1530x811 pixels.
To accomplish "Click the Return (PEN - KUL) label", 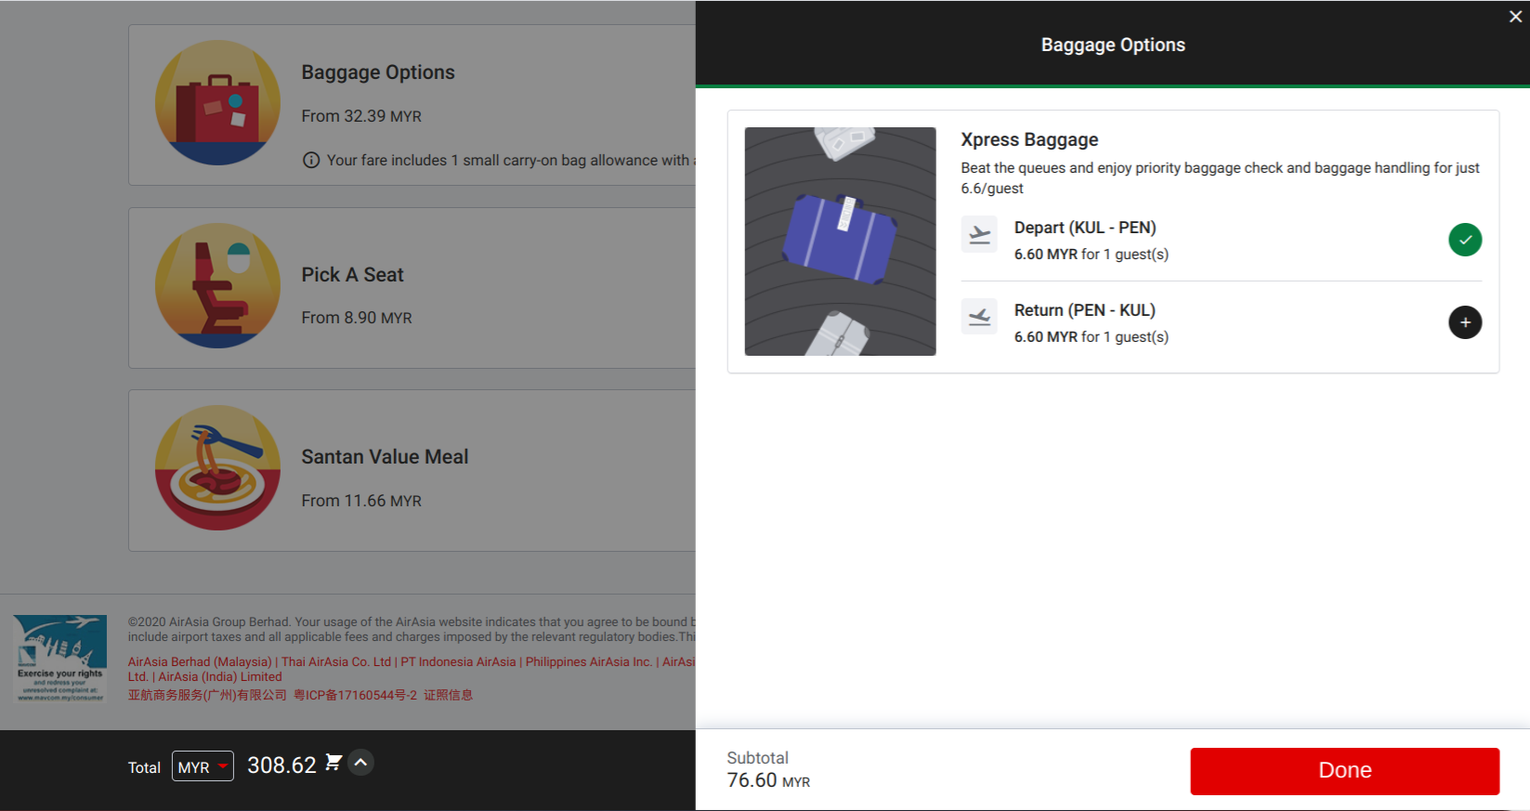I will coord(1085,310).
